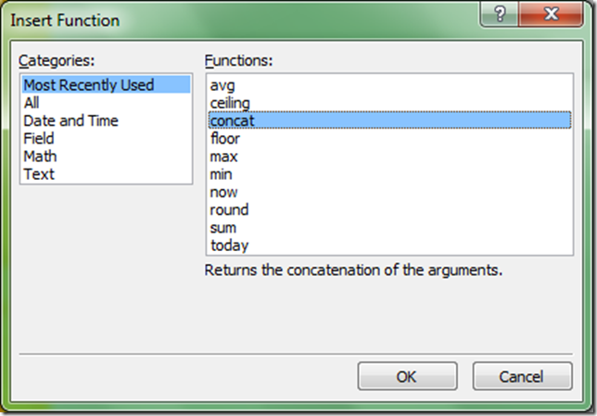Select the now function
Image resolution: width=597 pixels, height=416 pixels.
coord(223,192)
